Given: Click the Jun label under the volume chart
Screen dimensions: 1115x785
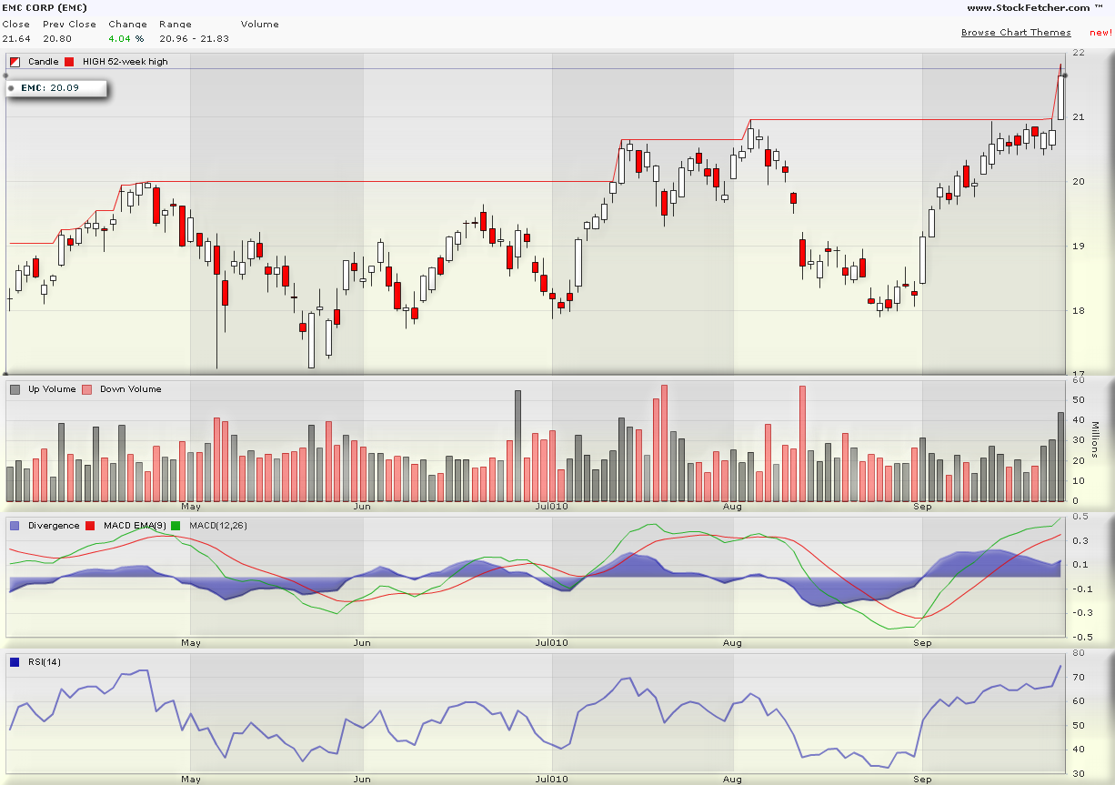Looking at the screenshot, I should pos(362,507).
